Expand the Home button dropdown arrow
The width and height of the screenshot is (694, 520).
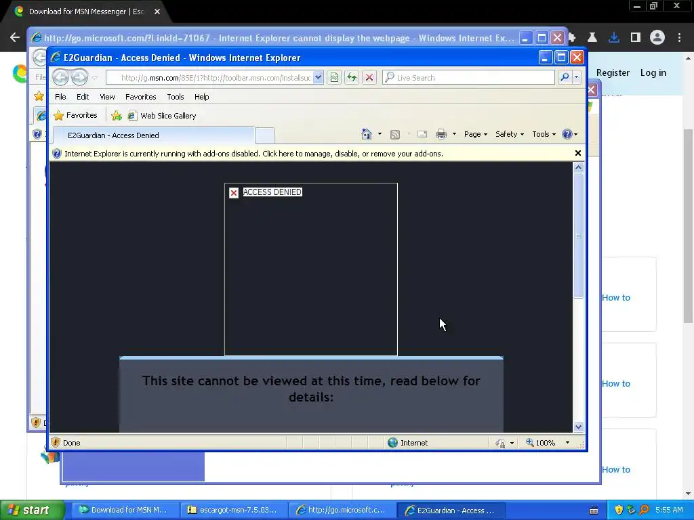(x=380, y=134)
